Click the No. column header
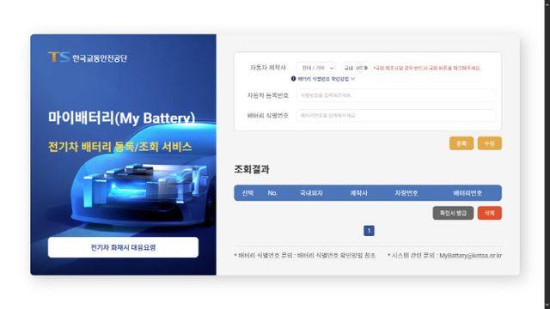The image size is (550, 309). 272,193
